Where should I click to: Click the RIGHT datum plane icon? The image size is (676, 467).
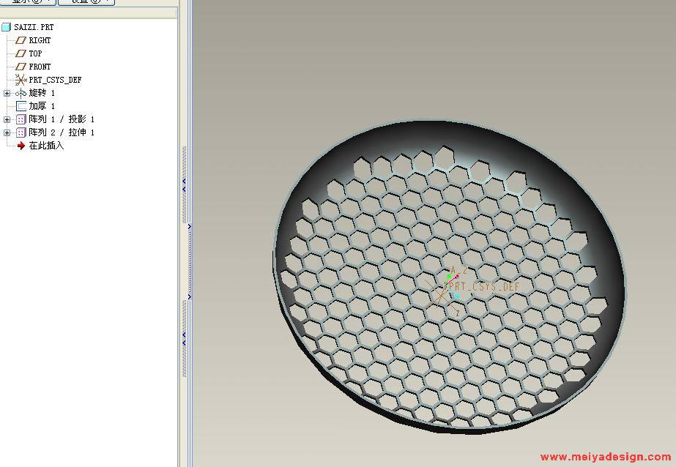21,40
